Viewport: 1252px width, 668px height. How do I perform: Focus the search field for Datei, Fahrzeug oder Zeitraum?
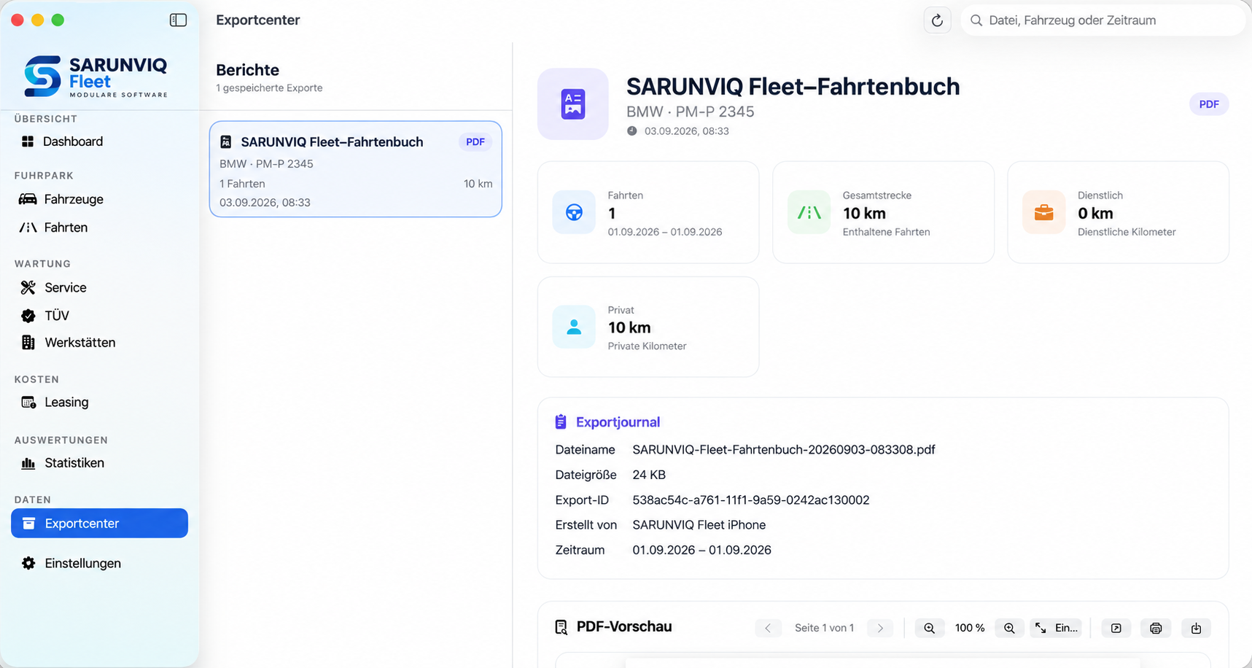click(x=1103, y=20)
